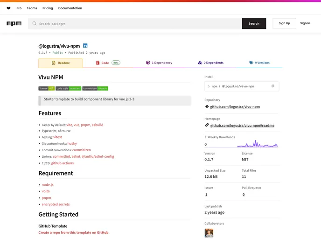Click the version value 0.1.7 in sidebar
Viewport: 321px width, 239px height.
[209, 160]
